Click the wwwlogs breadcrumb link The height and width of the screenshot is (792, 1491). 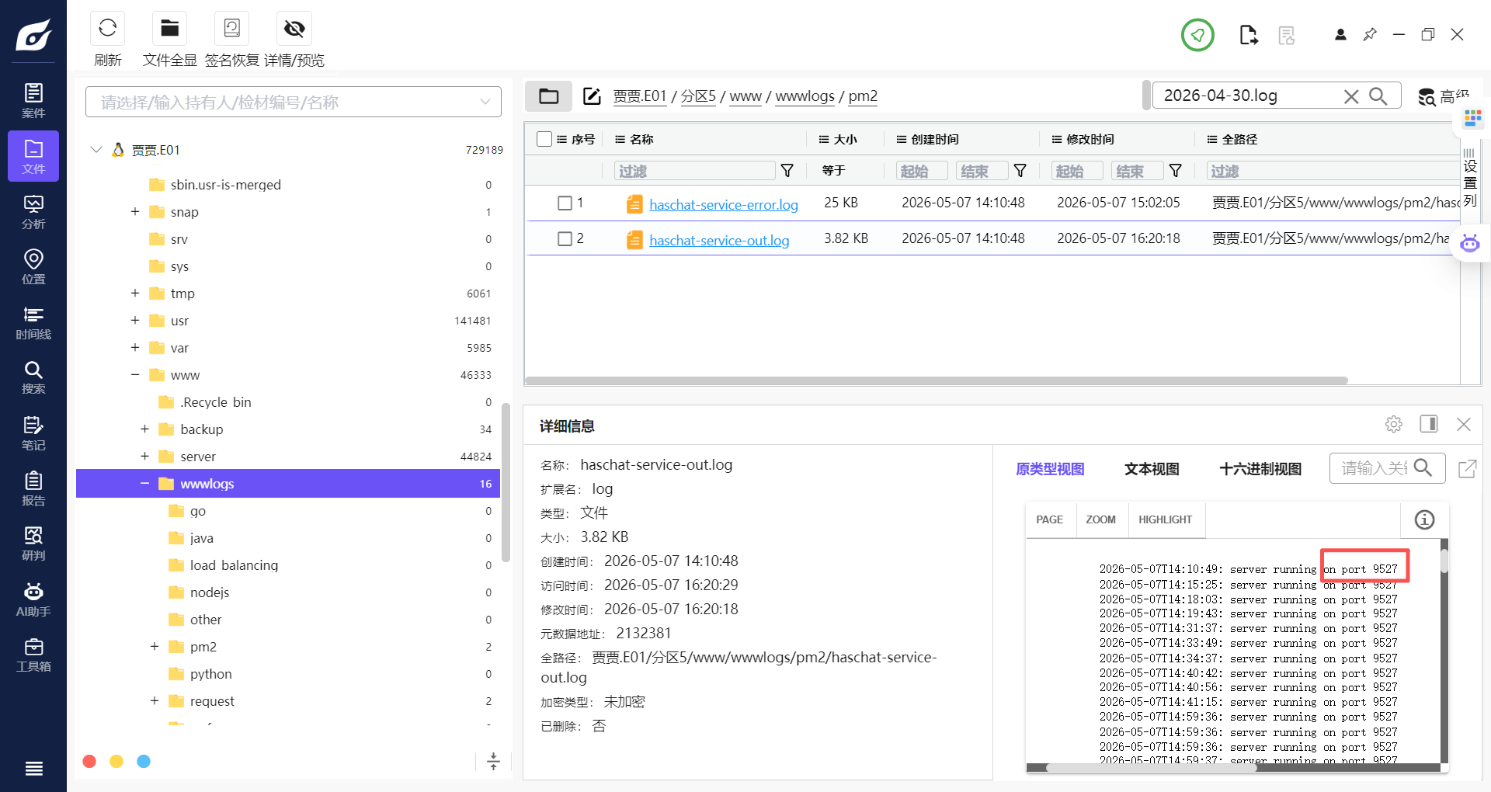(805, 96)
